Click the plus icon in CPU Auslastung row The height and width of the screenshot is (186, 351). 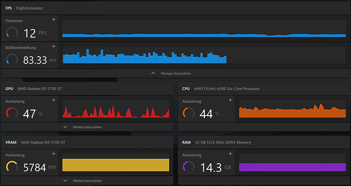(230, 100)
